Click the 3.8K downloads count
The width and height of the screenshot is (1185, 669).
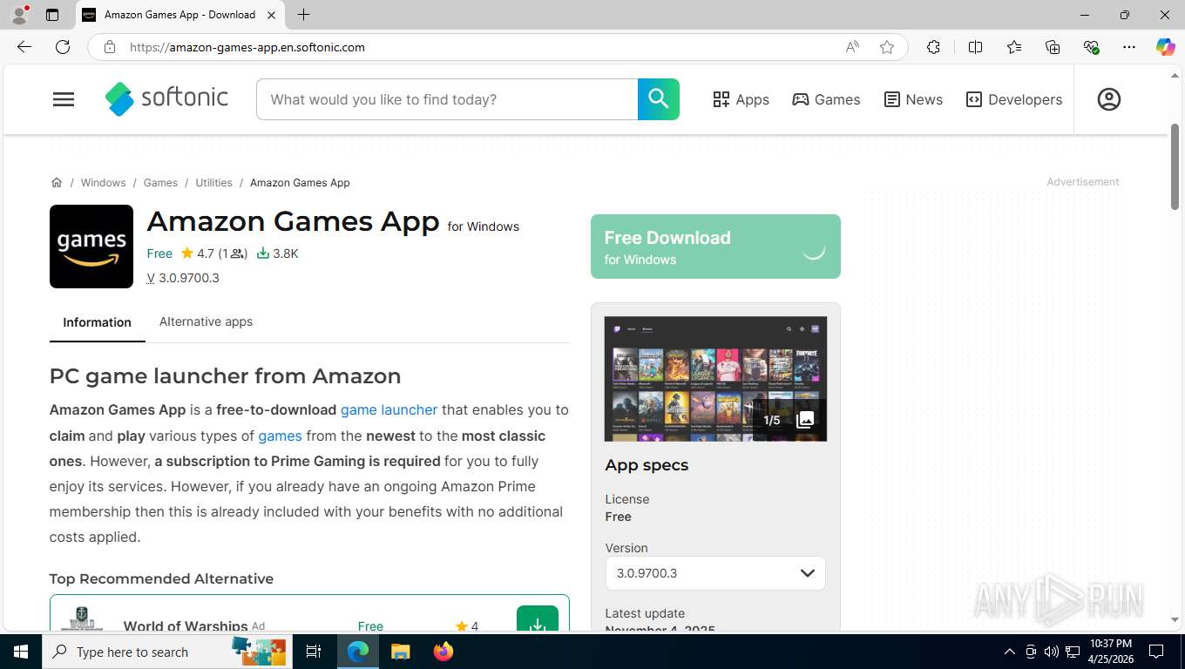click(x=278, y=253)
